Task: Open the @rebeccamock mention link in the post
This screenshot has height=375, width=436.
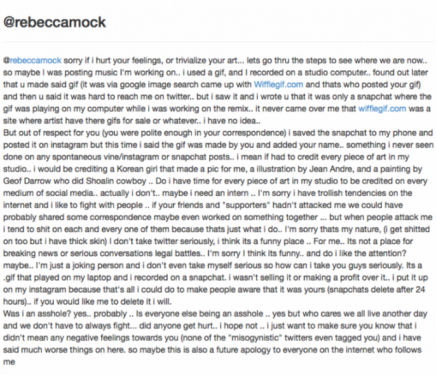Action: pyautogui.click(x=32, y=61)
